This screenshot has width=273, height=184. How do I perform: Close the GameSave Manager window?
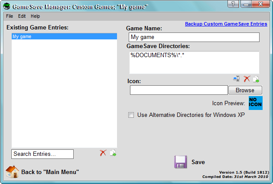(x=260, y=4)
